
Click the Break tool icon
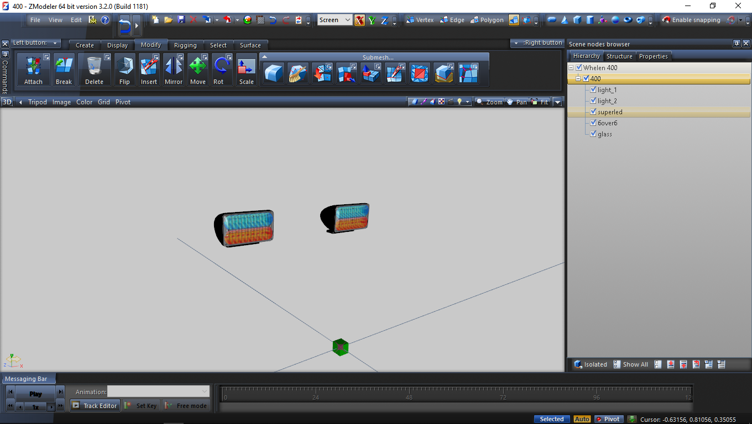point(64,66)
